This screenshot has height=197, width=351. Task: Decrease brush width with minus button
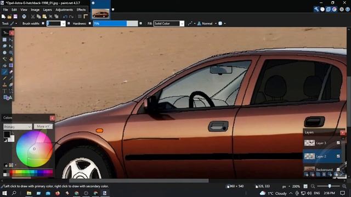tap(43, 24)
